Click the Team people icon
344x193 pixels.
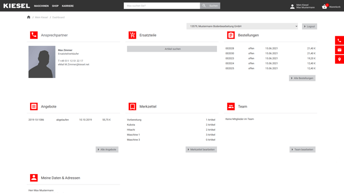231,107
